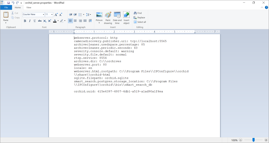The width and height of the screenshot is (269, 143).
Task: Click the right indent marker on ruler
Action: (195, 32)
